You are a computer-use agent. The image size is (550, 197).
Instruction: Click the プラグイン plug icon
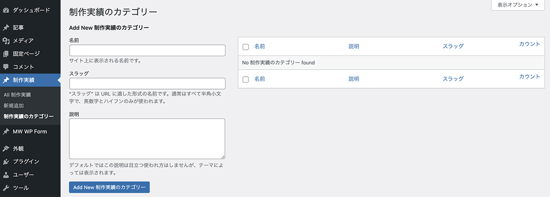6,161
